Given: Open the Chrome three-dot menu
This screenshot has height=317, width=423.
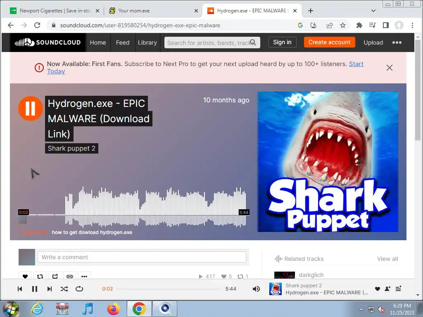Looking at the screenshot, I should (x=412, y=25).
